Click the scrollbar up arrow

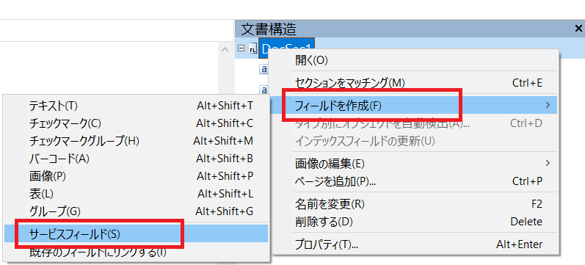tap(225, 49)
